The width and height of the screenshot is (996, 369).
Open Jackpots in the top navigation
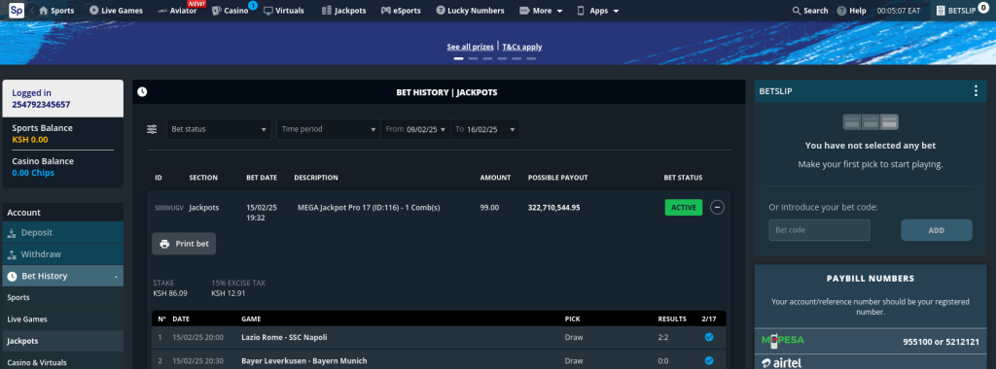(x=343, y=11)
